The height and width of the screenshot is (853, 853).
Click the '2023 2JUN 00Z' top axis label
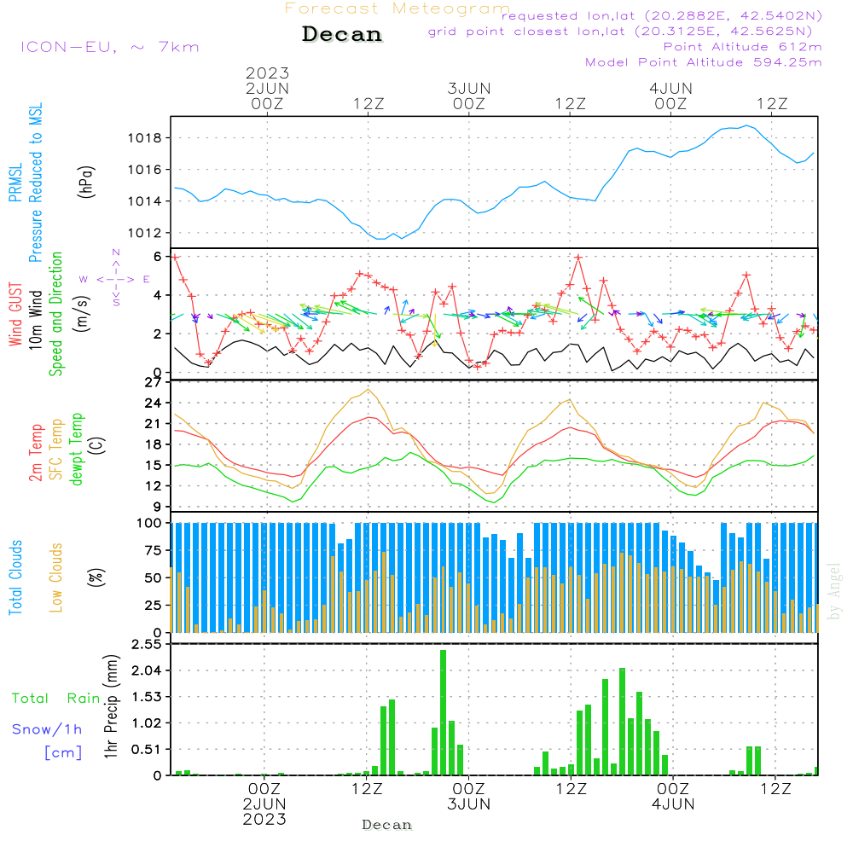(x=267, y=88)
